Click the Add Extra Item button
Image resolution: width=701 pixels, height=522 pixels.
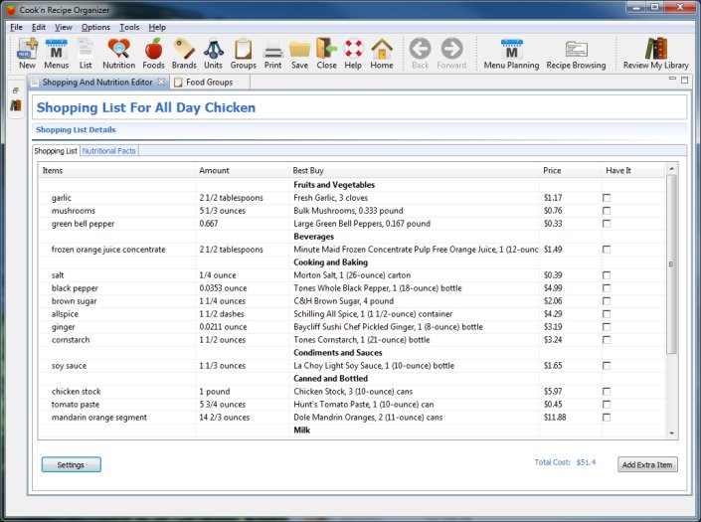tap(647, 464)
